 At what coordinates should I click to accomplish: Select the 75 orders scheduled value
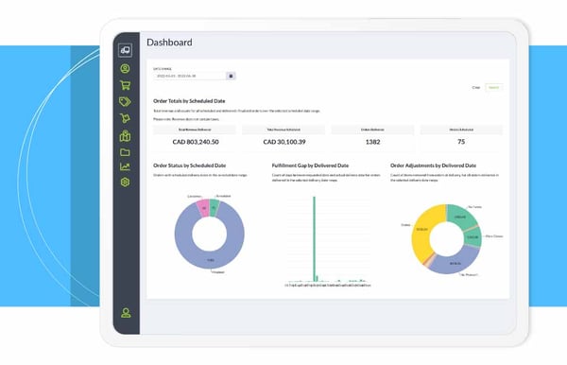click(x=461, y=142)
